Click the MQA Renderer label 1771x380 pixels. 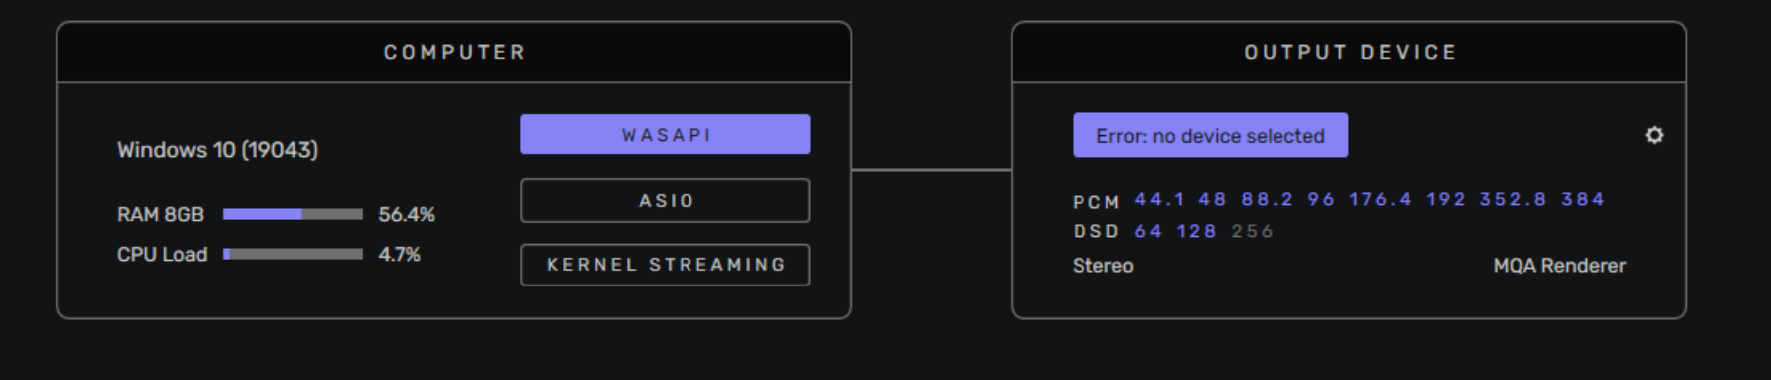pyautogui.click(x=1559, y=266)
